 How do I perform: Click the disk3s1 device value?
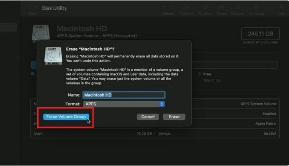[x=270, y=134]
